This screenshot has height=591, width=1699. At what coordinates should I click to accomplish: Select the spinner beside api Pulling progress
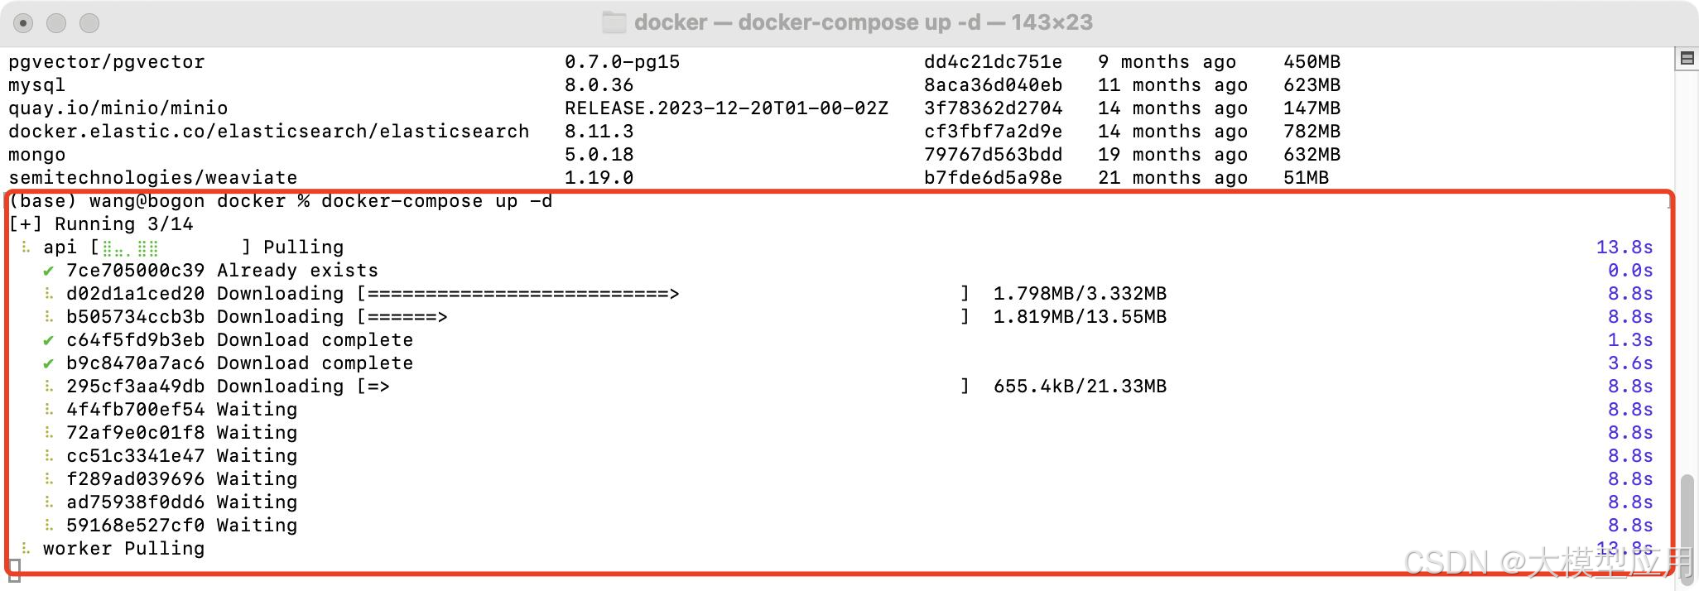click(25, 247)
